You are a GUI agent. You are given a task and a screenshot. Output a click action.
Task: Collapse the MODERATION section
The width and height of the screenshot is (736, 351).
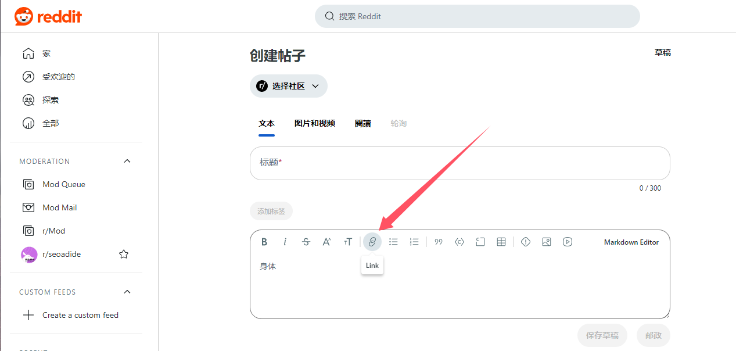tap(127, 161)
